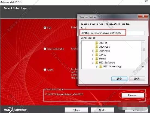
Task: Select the Client setup radio button
Action: tap(45, 69)
